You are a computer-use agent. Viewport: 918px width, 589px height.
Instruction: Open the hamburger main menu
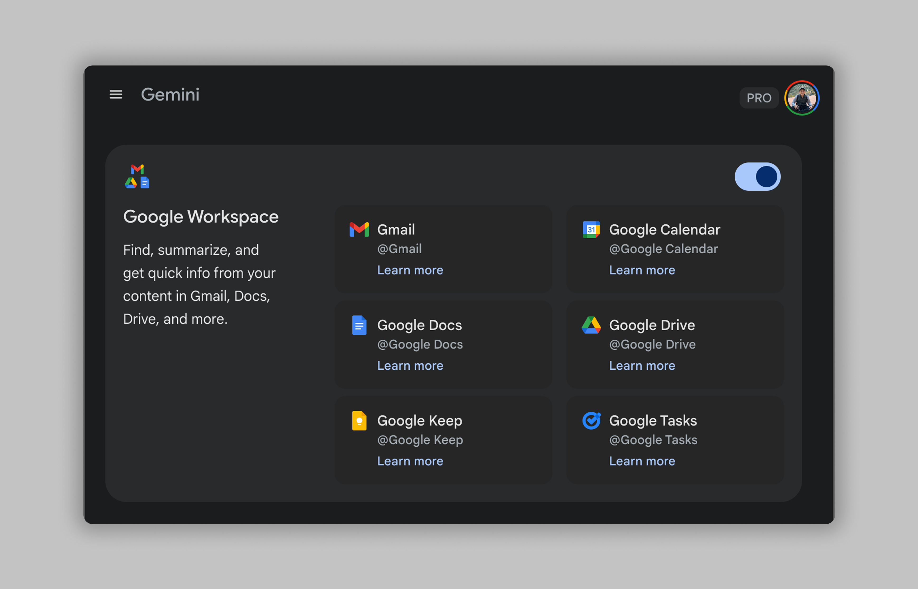coord(116,94)
